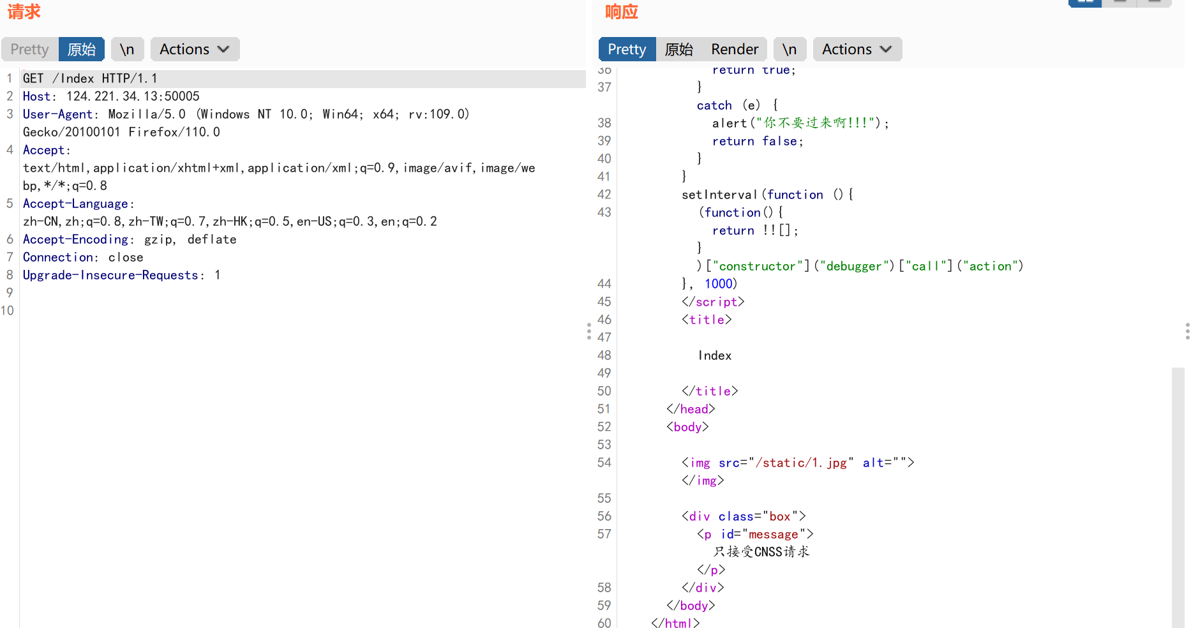Click the 'GET /Index HTTP/1.1' request line

(90, 78)
